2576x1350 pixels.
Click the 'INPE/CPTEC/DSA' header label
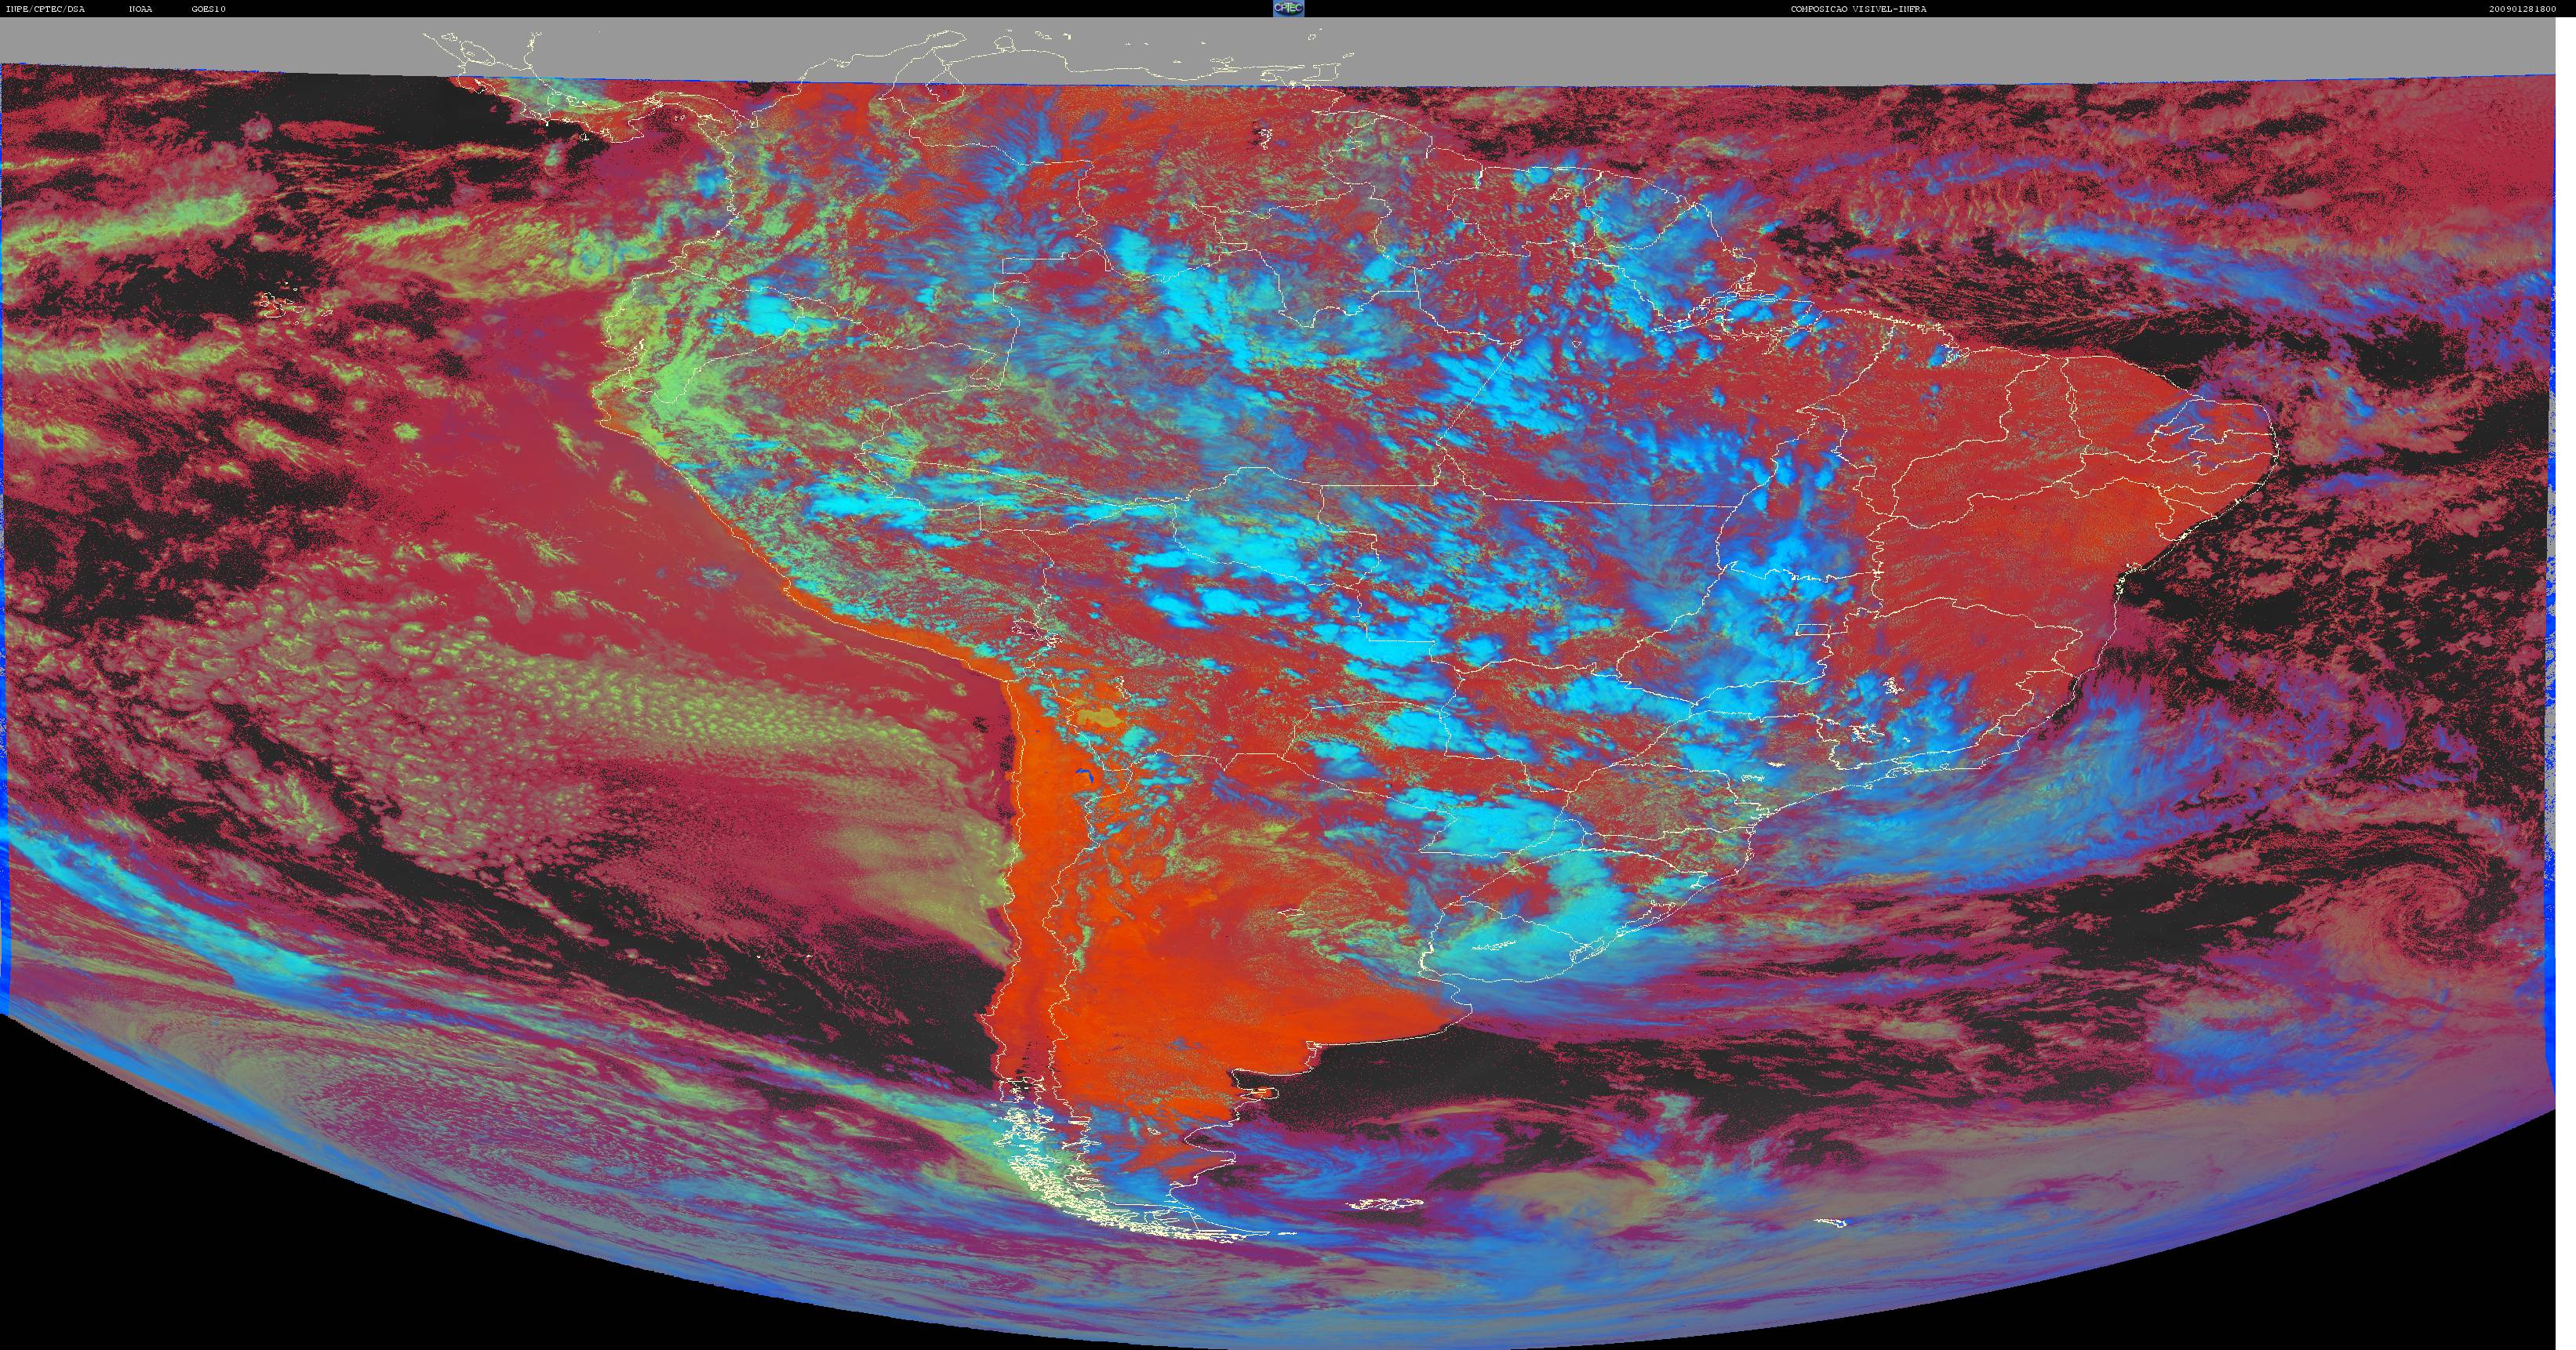45,9
